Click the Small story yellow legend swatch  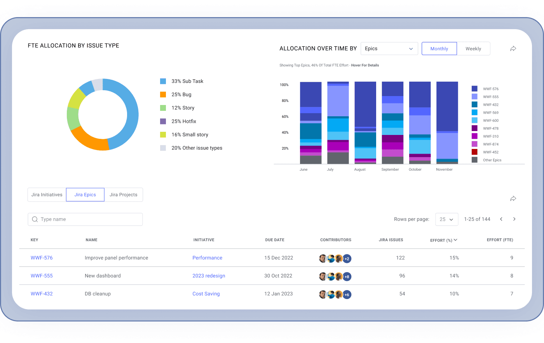163,135
